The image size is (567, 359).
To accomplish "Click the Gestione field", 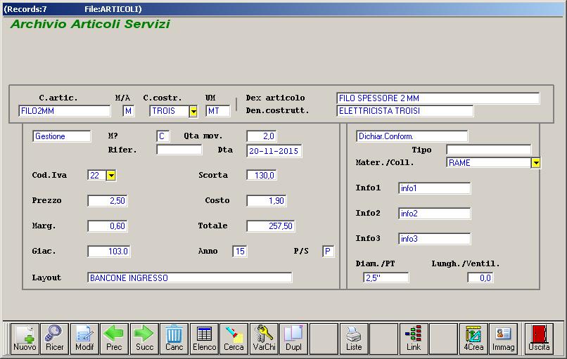I will [x=61, y=136].
